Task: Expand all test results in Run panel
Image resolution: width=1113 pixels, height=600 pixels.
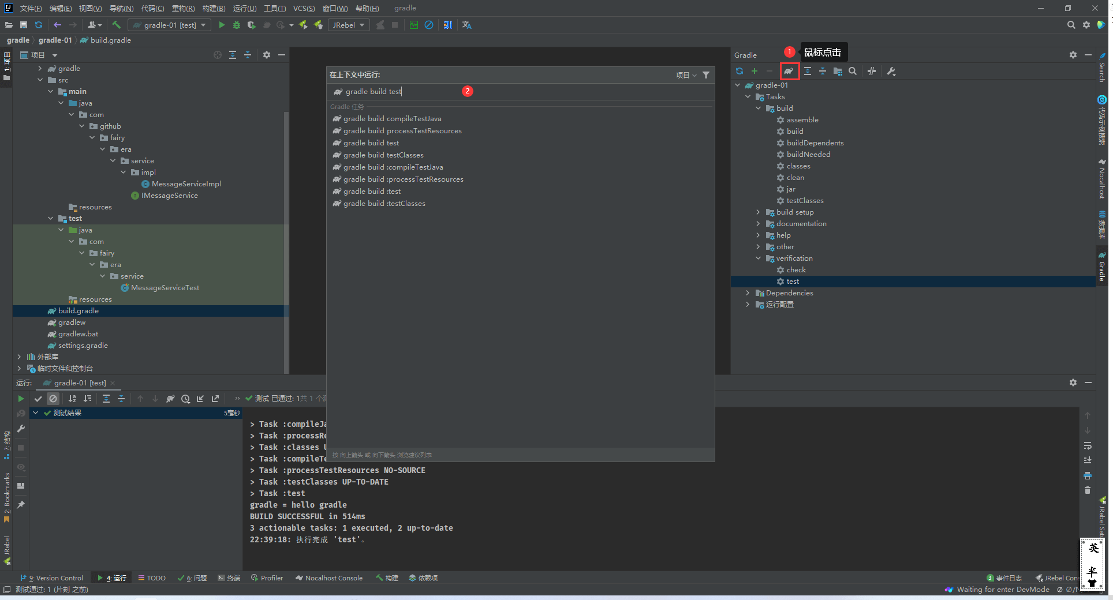Action: pos(106,399)
